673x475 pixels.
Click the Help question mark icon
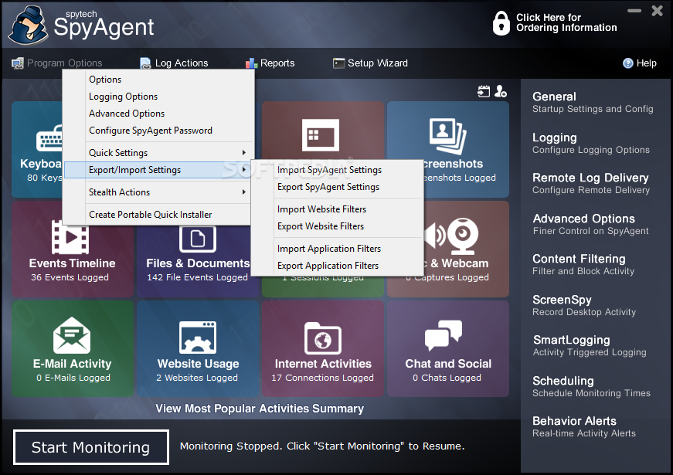628,63
